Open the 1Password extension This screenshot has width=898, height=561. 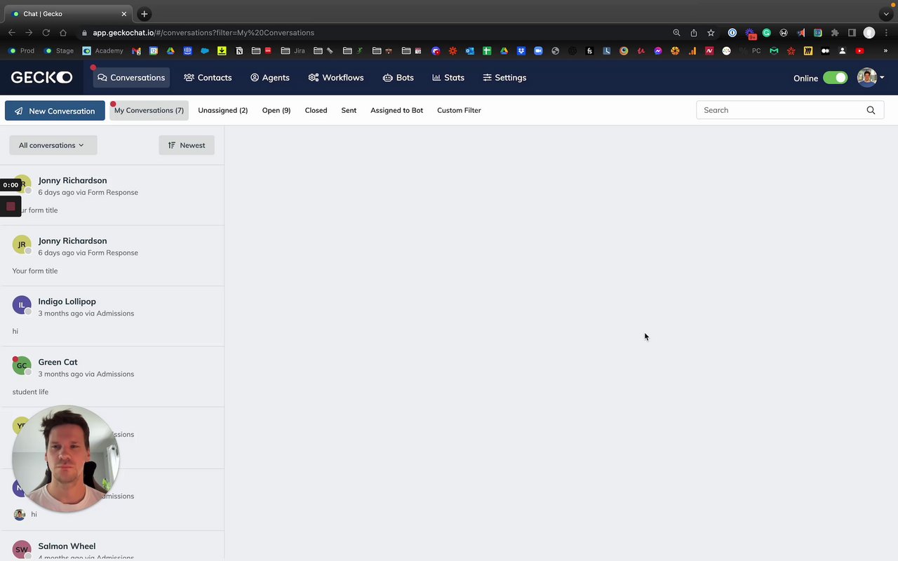tap(732, 32)
